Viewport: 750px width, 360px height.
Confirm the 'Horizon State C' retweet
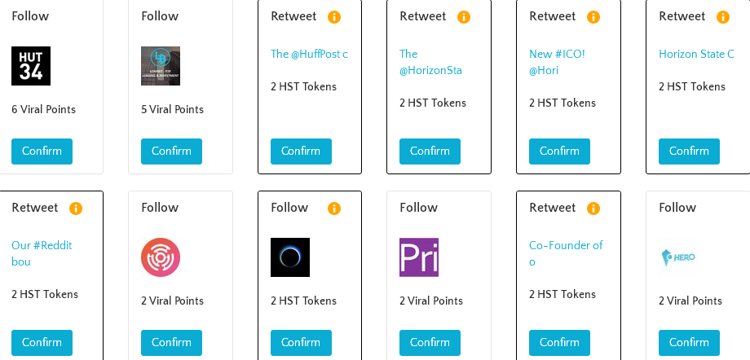[x=689, y=151]
